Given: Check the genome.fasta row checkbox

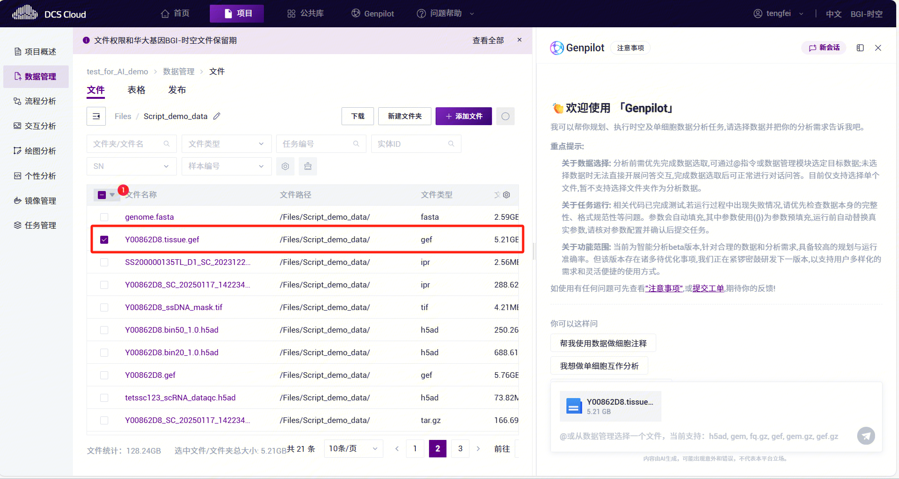Looking at the screenshot, I should click(104, 217).
